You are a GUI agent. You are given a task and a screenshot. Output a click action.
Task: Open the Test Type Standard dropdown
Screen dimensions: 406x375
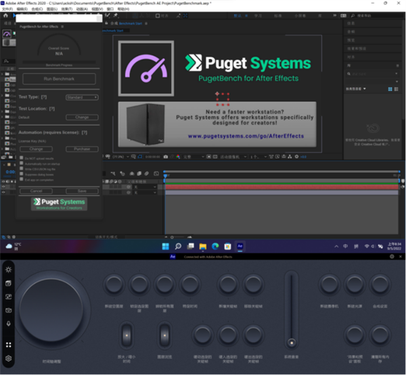pos(82,97)
